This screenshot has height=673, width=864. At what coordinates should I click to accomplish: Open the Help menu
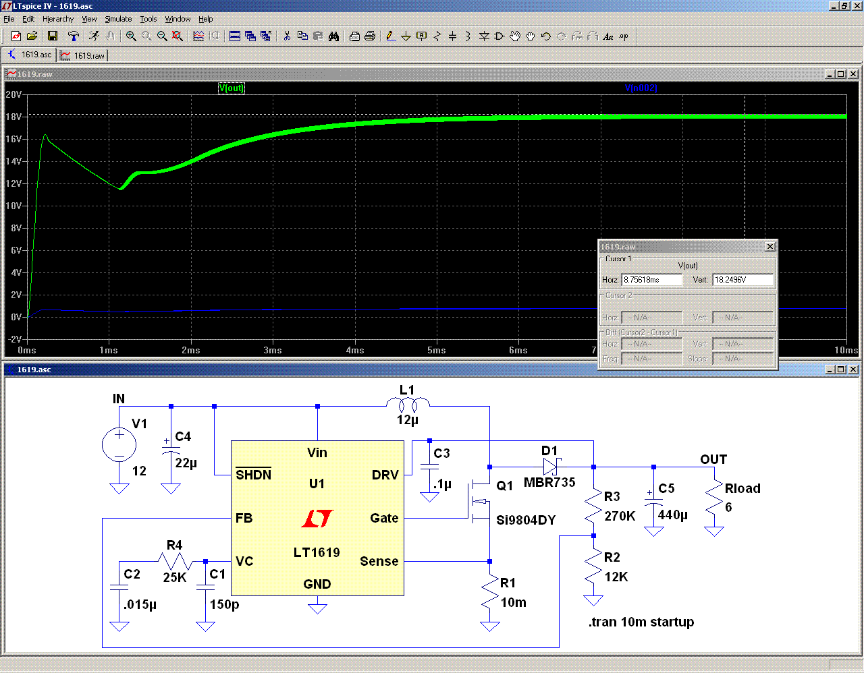tap(206, 19)
